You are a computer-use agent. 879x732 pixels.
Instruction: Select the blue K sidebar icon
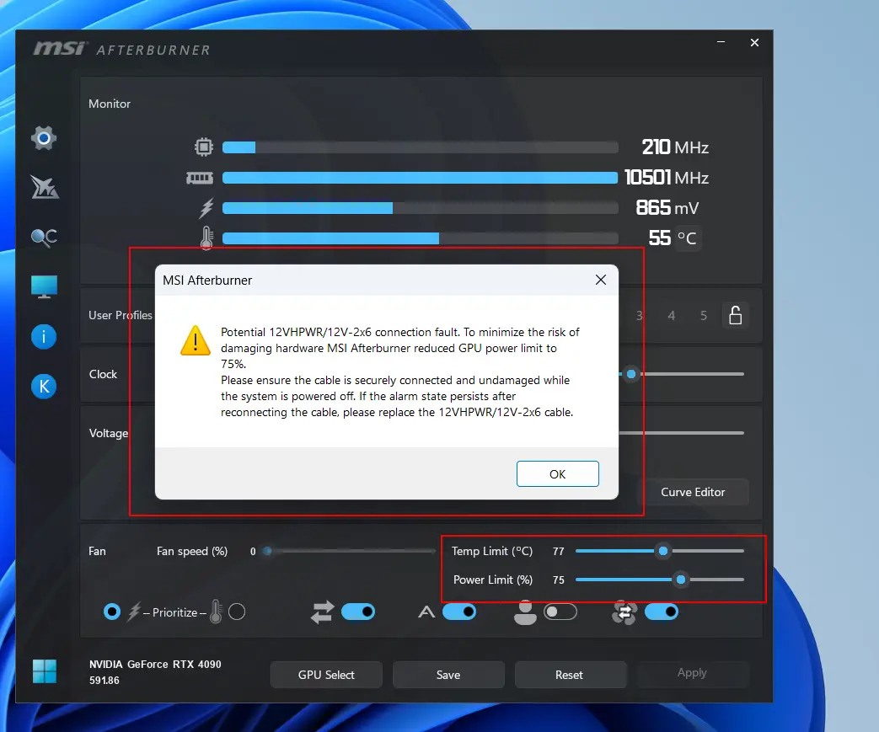(x=44, y=386)
